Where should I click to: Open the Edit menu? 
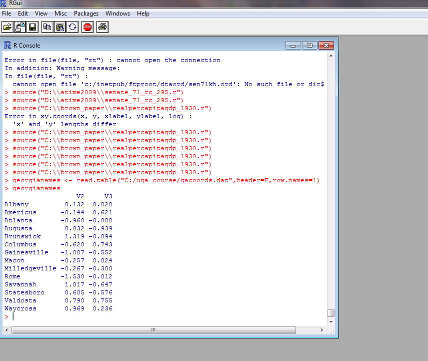pyautogui.click(x=23, y=14)
